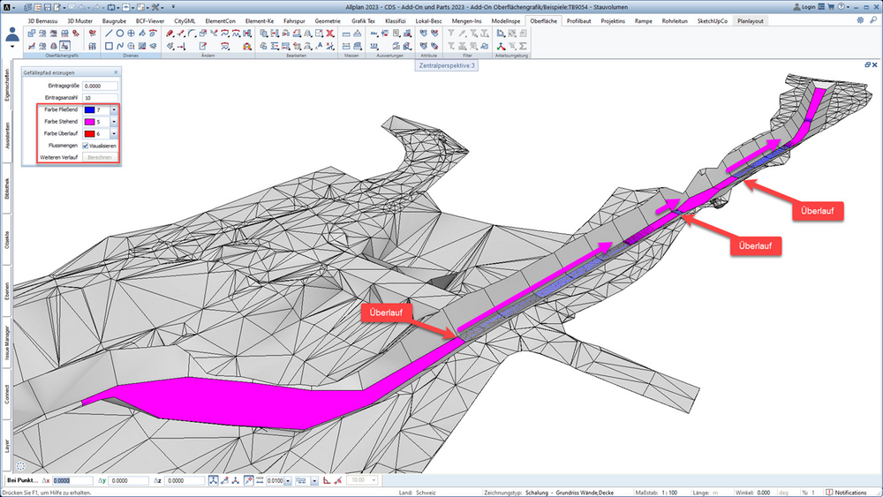Click the Sigma icon in Arbeitsumgebung group
Image resolution: width=883 pixels, height=497 pixels.
[523, 46]
